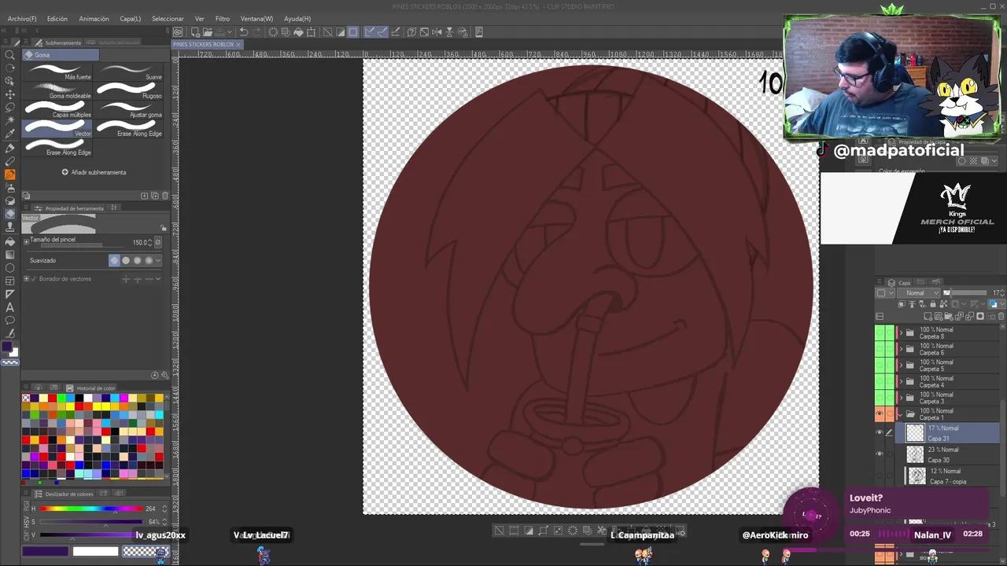The height and width of the screenshot is (566, 1007).
Task: Click the Fill bucket icon in command bar
Action: click(298, 32)
